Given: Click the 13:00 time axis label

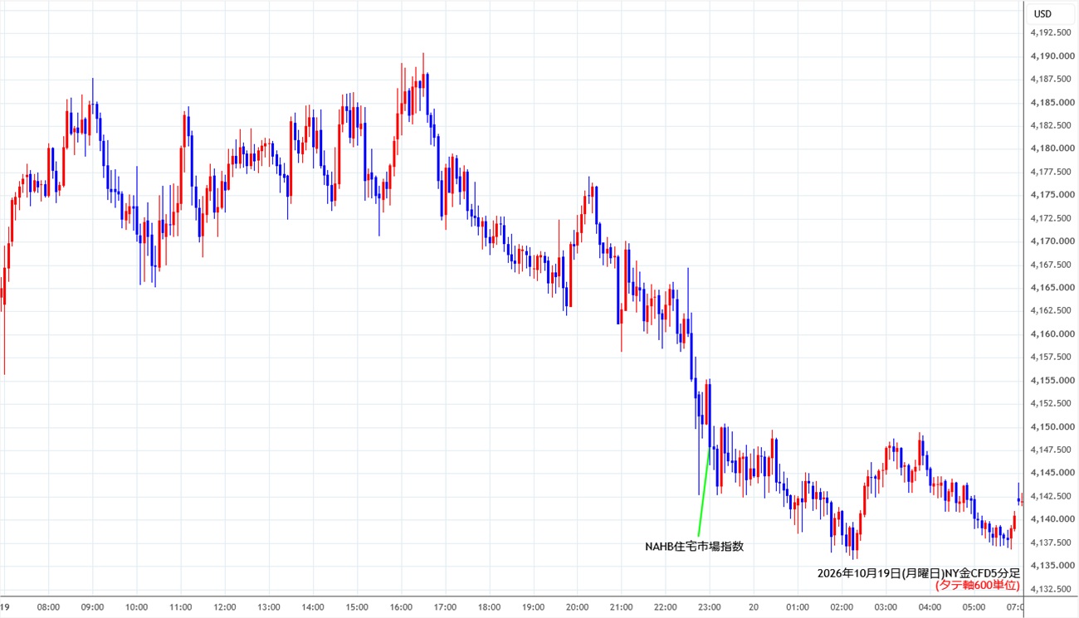Looking at the screenshot, I should click(x=269, y=607).
